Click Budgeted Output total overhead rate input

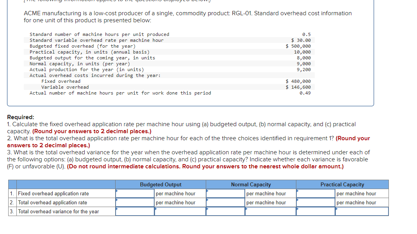coord(135,202)
